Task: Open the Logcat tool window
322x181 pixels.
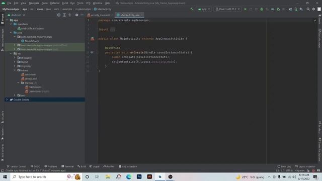Action: point(95,166)
